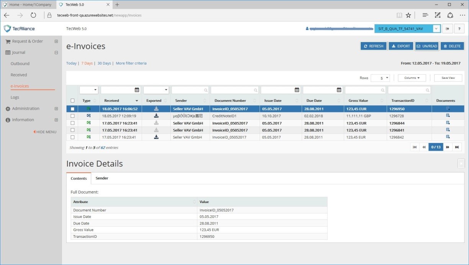Click HIDE MENU in the sidebar
This screenshot has height=265, width=469.
(x=45, y=132)
